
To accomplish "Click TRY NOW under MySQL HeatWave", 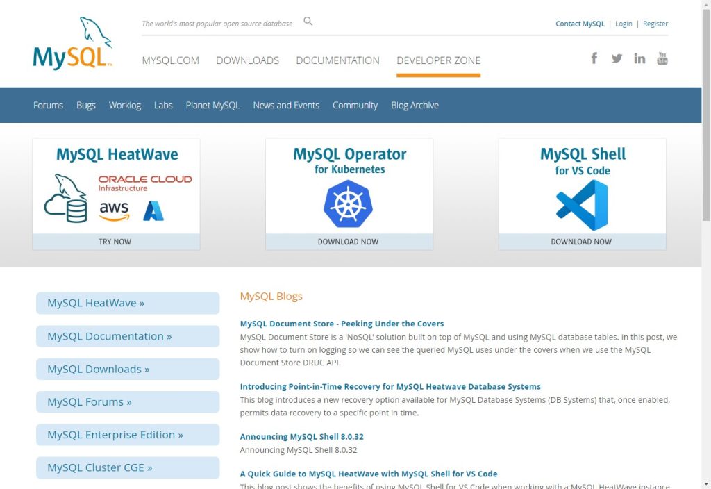I will (x=116, y=242).
